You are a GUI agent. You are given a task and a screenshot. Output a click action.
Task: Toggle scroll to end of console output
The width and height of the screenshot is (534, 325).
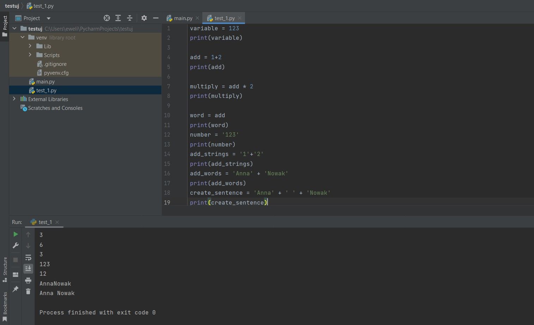(x=28, y=269)
